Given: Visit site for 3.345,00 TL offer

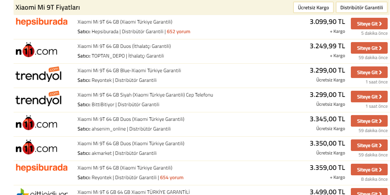Looking at the screenshot, I should (369, 121).
